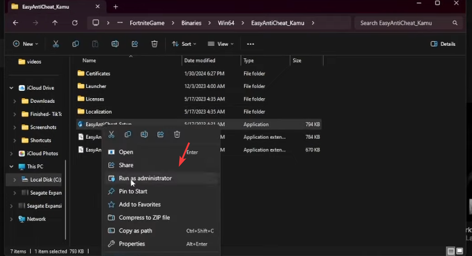Open the View dropdown menu
The height and width of the screenshot is (256, 472).
click(221, 44)
